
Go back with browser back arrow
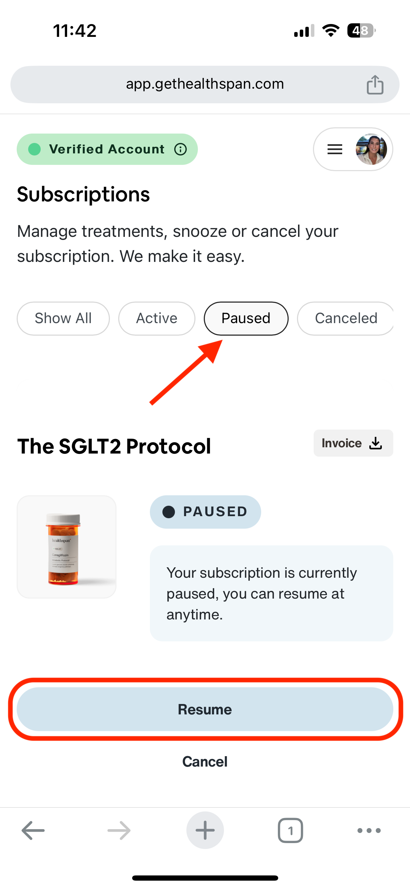point(33,830)
